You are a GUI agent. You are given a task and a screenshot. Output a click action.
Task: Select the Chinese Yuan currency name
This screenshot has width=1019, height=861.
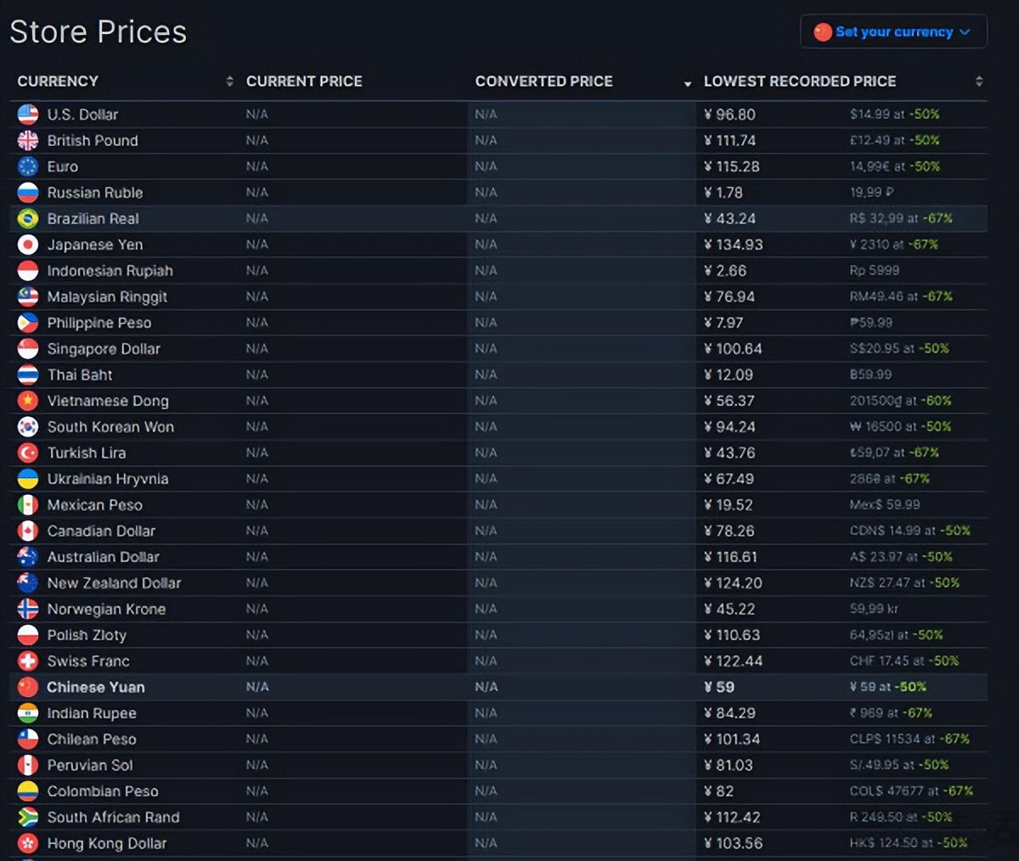click(x=95, y=687)
